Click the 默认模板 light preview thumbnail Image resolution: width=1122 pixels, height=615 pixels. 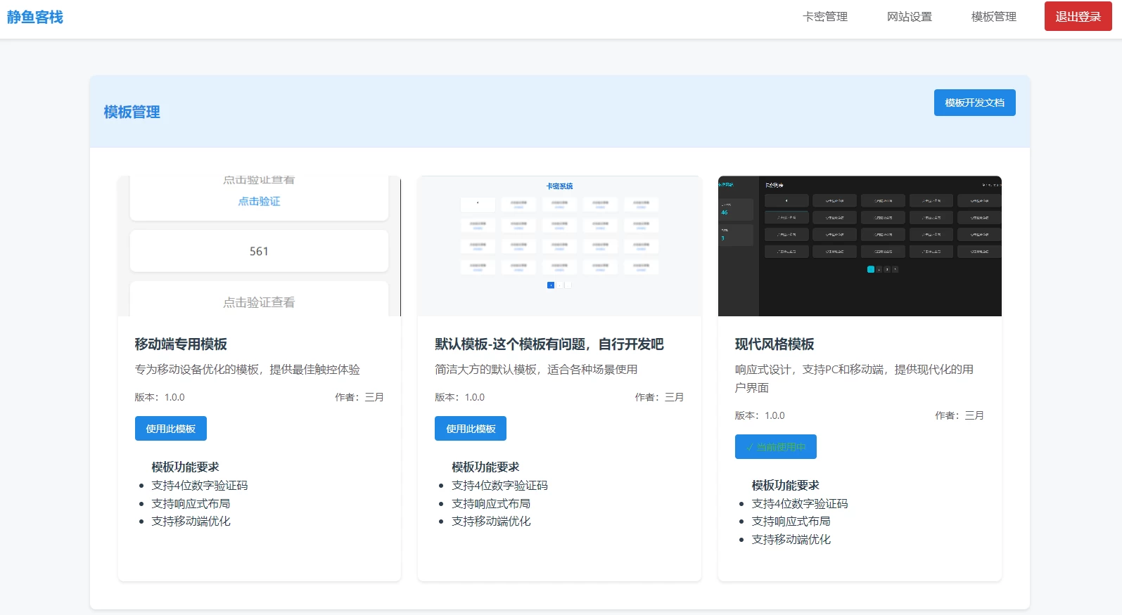coord(559,246)
